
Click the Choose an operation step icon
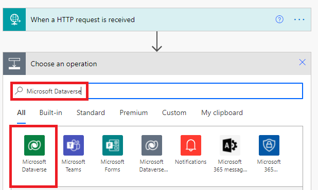(14, 64)
